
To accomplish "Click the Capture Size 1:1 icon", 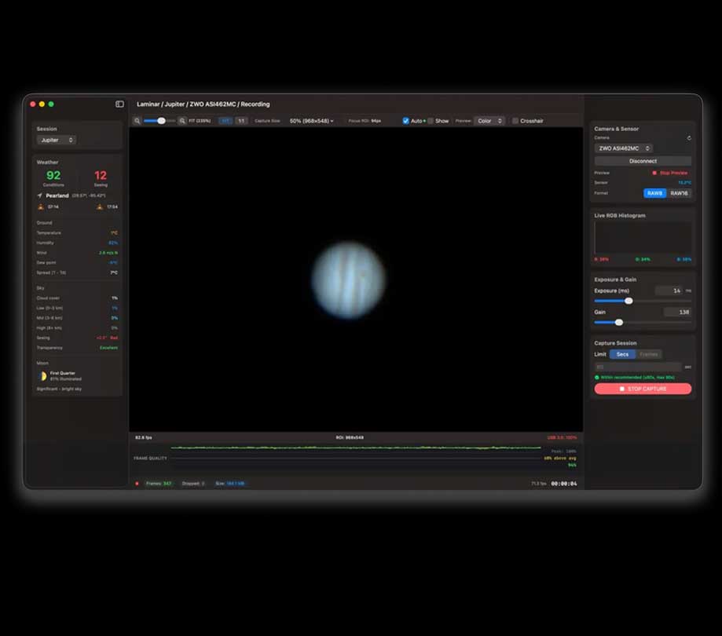I will 241,121.
